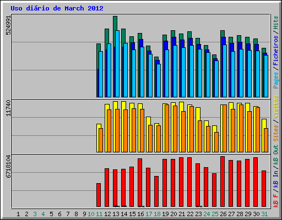Click green day 4 on the x-axis
The width and height of the screenshot is (282, 220).
click(43, 214)
